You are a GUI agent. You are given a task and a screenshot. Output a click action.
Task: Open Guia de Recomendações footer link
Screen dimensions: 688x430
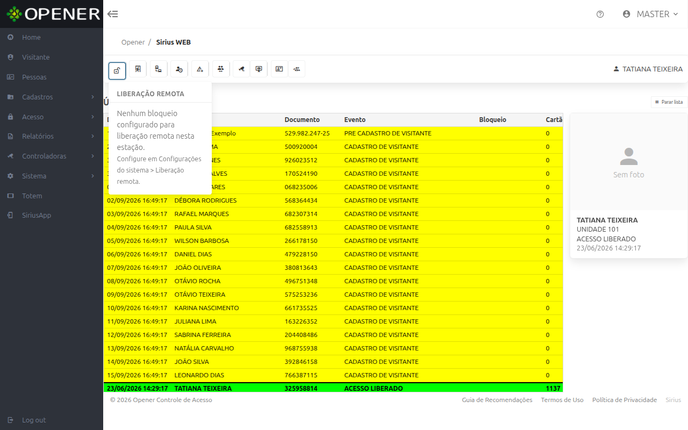[x=497, y=400]
